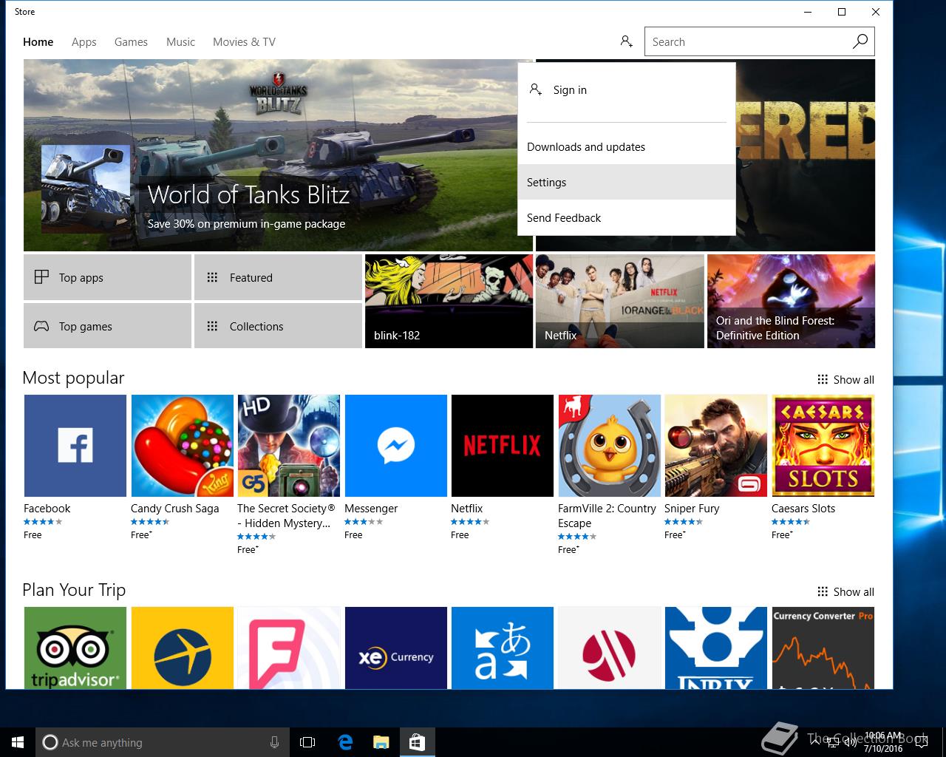Launch Microsoft Edge from the taskbar
Viewport: 946px width, 757px height.
point(345,742)
